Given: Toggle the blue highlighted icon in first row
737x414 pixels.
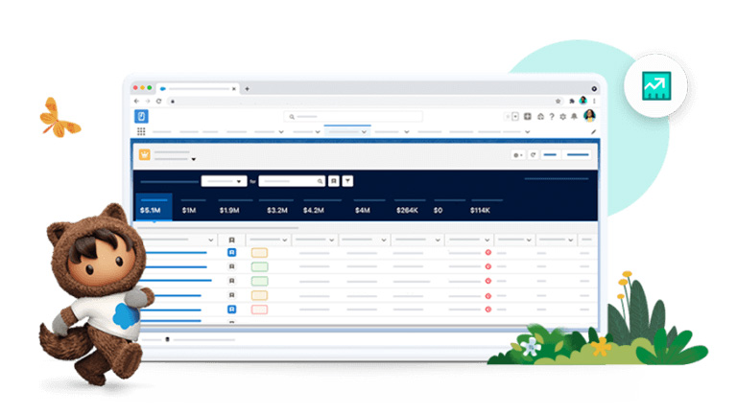Looking at the screenshot, I should point(231,252).
